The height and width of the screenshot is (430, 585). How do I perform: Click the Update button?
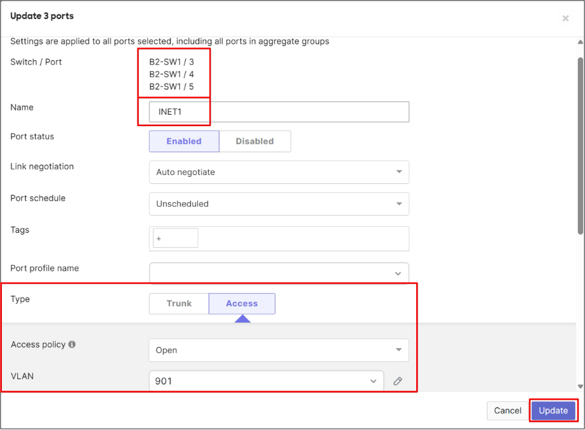[553, 410]
